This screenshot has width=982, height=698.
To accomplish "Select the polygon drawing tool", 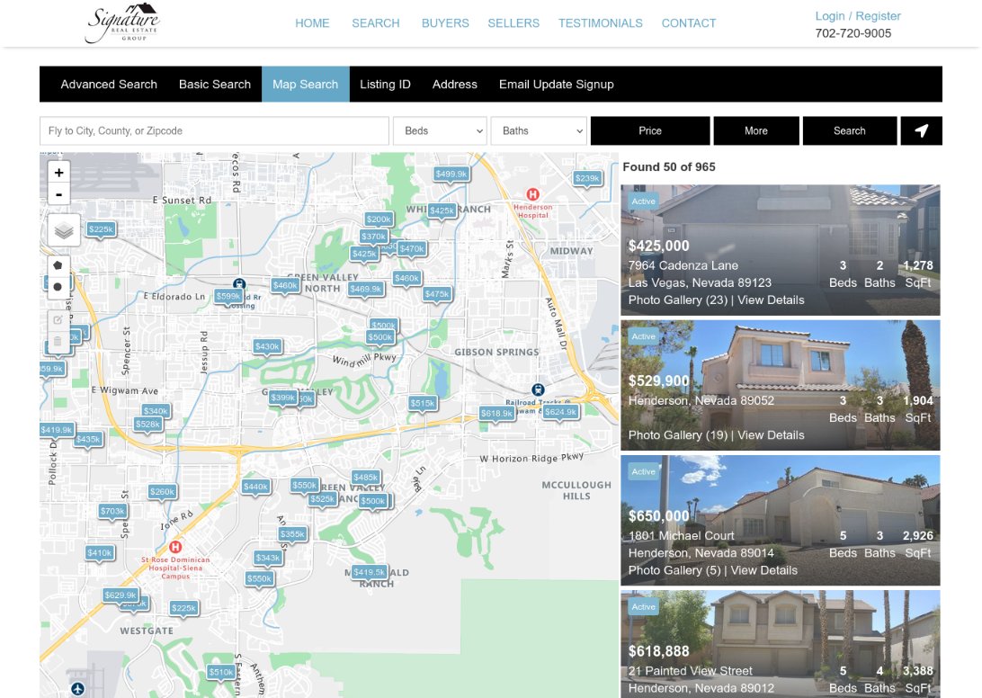I will pos(58,264).
